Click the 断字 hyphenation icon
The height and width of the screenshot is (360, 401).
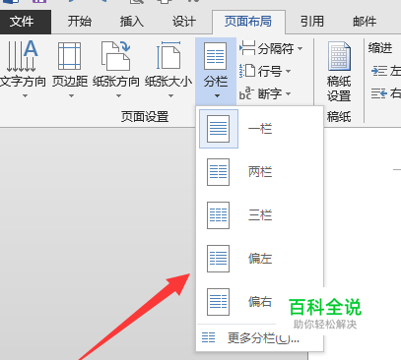coord(246,93)
